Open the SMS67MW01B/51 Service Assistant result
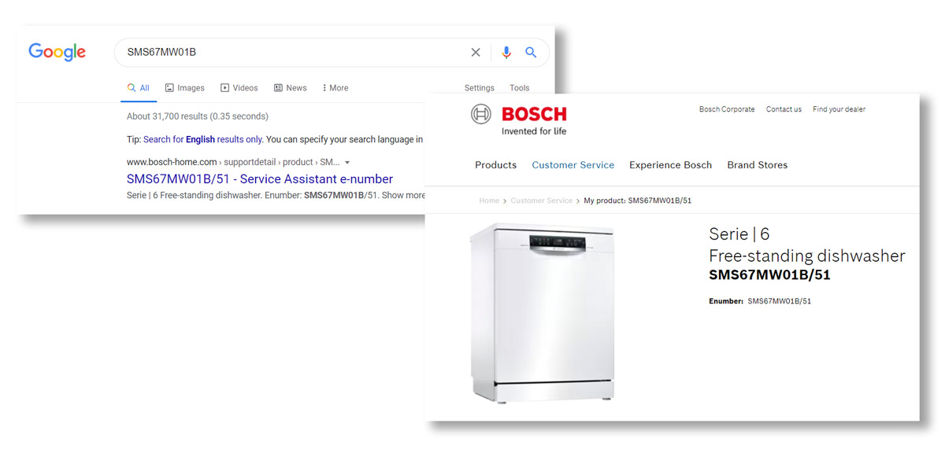 (260, 179)
